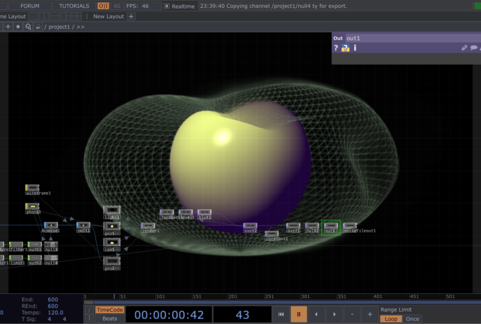Step one frame backward
This screenshot has width=481, height=324.
coord(316,314)
